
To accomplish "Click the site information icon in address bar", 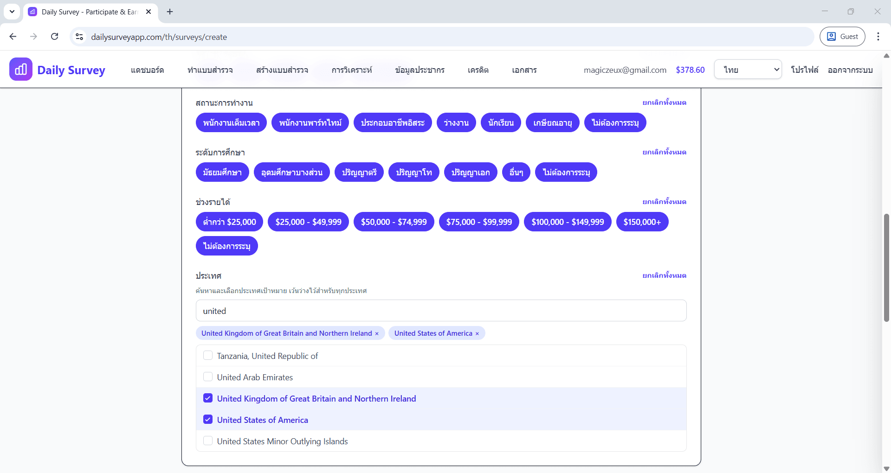I will pyautogui.click(x=79, y=37).
